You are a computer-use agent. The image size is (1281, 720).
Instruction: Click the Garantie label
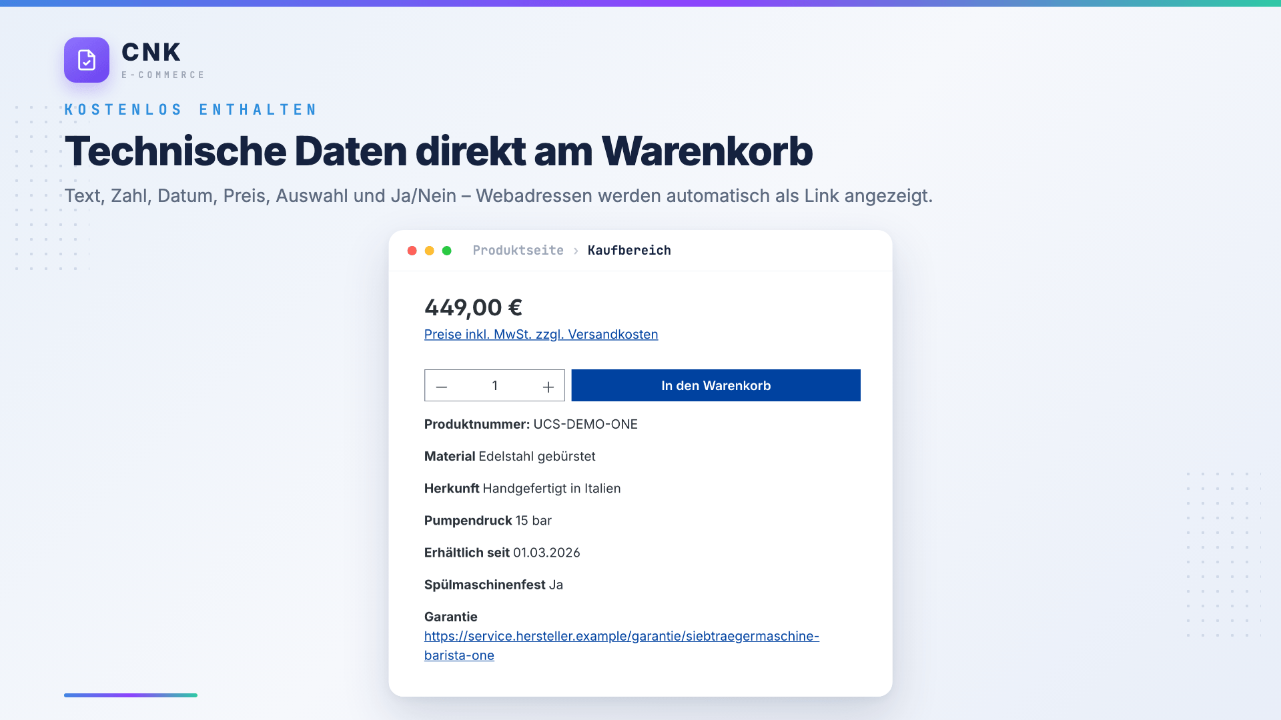click(x=451, y=617)
